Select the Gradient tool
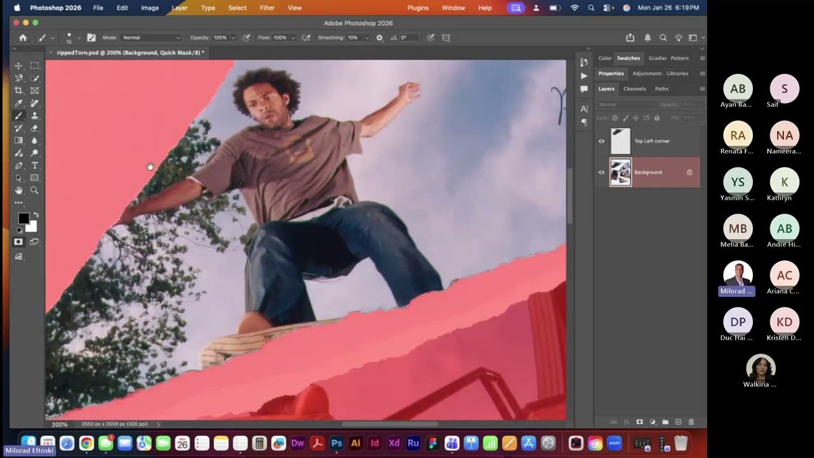The height and width of the screenshot is (458, 814). click(x=18, y=141)
